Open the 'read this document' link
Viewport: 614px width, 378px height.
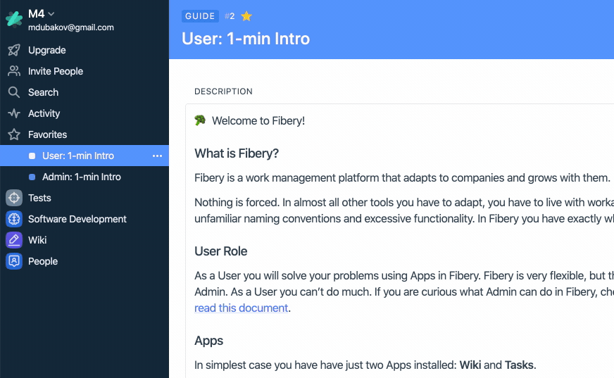tap(242, 308)
